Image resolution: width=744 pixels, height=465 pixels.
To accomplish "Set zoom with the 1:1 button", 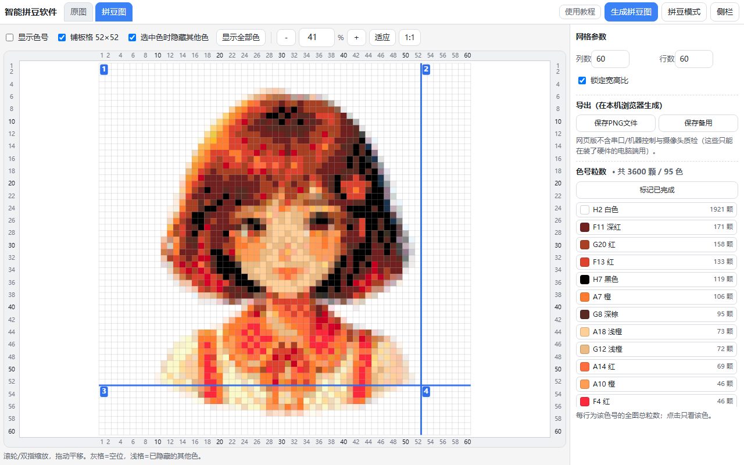I will coord(410,37).
